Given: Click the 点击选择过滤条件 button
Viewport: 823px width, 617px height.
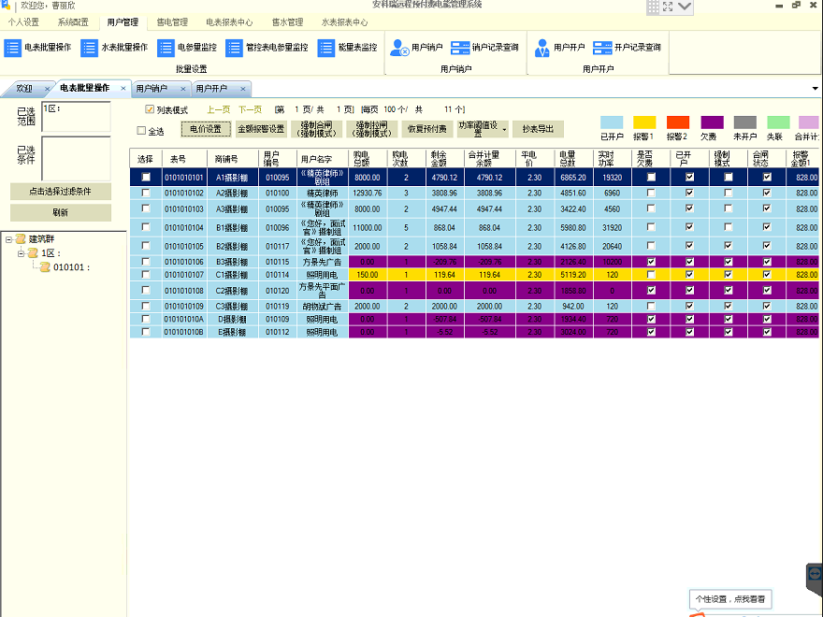Looking at the screenshot, I should click(61, 192).
